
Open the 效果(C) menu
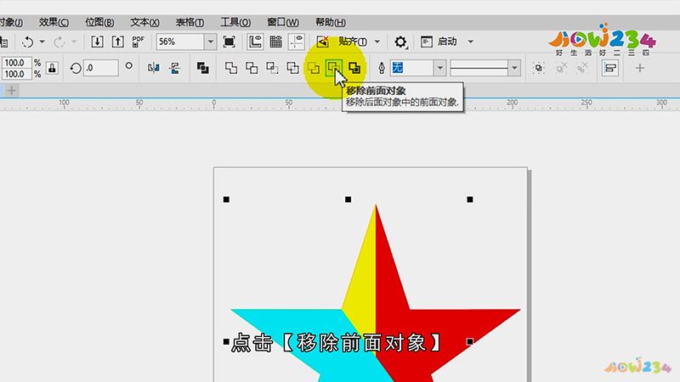(x=54, y=22)
